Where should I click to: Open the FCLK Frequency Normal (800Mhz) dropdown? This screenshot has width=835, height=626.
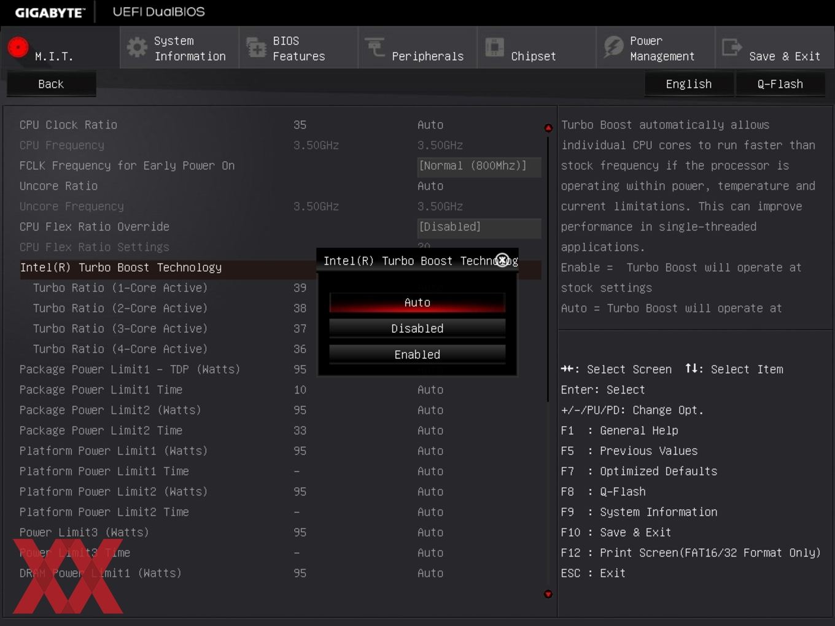[x=479, y=166]
